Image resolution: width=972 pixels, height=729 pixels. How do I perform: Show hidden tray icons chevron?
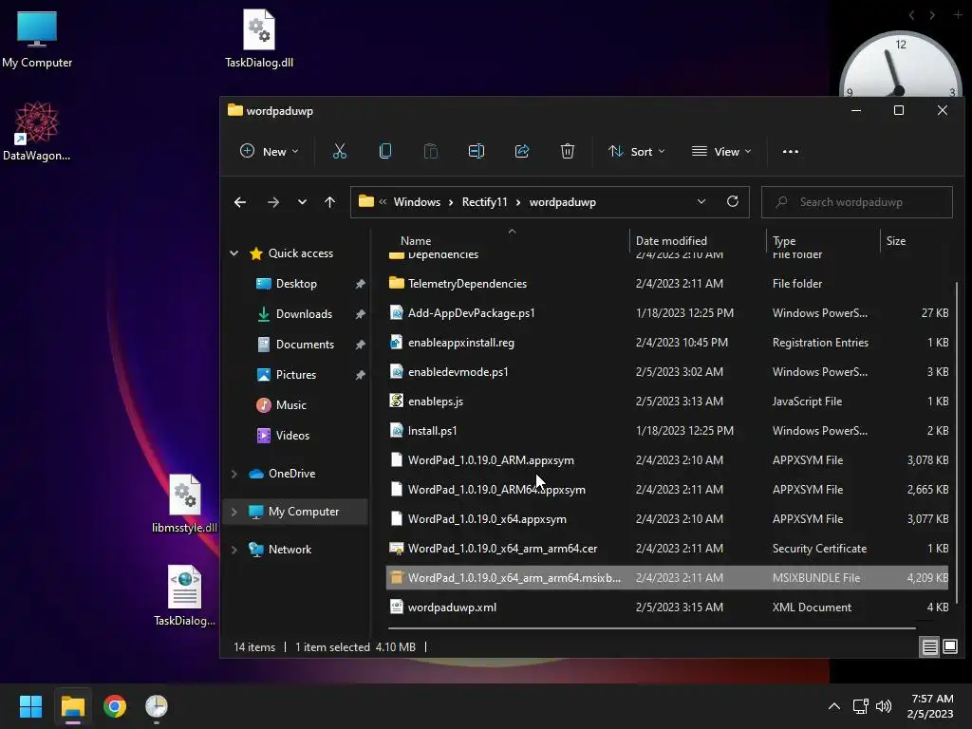click(834, 706)
